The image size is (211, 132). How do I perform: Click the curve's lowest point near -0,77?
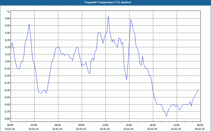pos(166,116)
